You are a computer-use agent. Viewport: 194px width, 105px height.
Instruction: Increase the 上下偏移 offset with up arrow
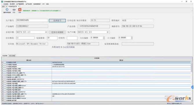click(132, 37)
